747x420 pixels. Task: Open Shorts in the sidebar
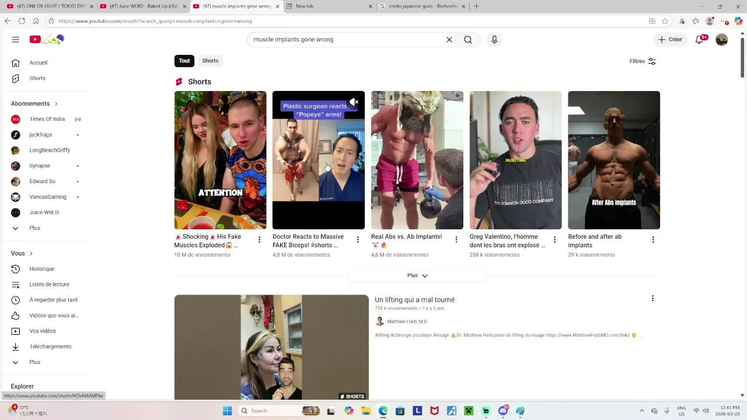[x=37, y=78]
